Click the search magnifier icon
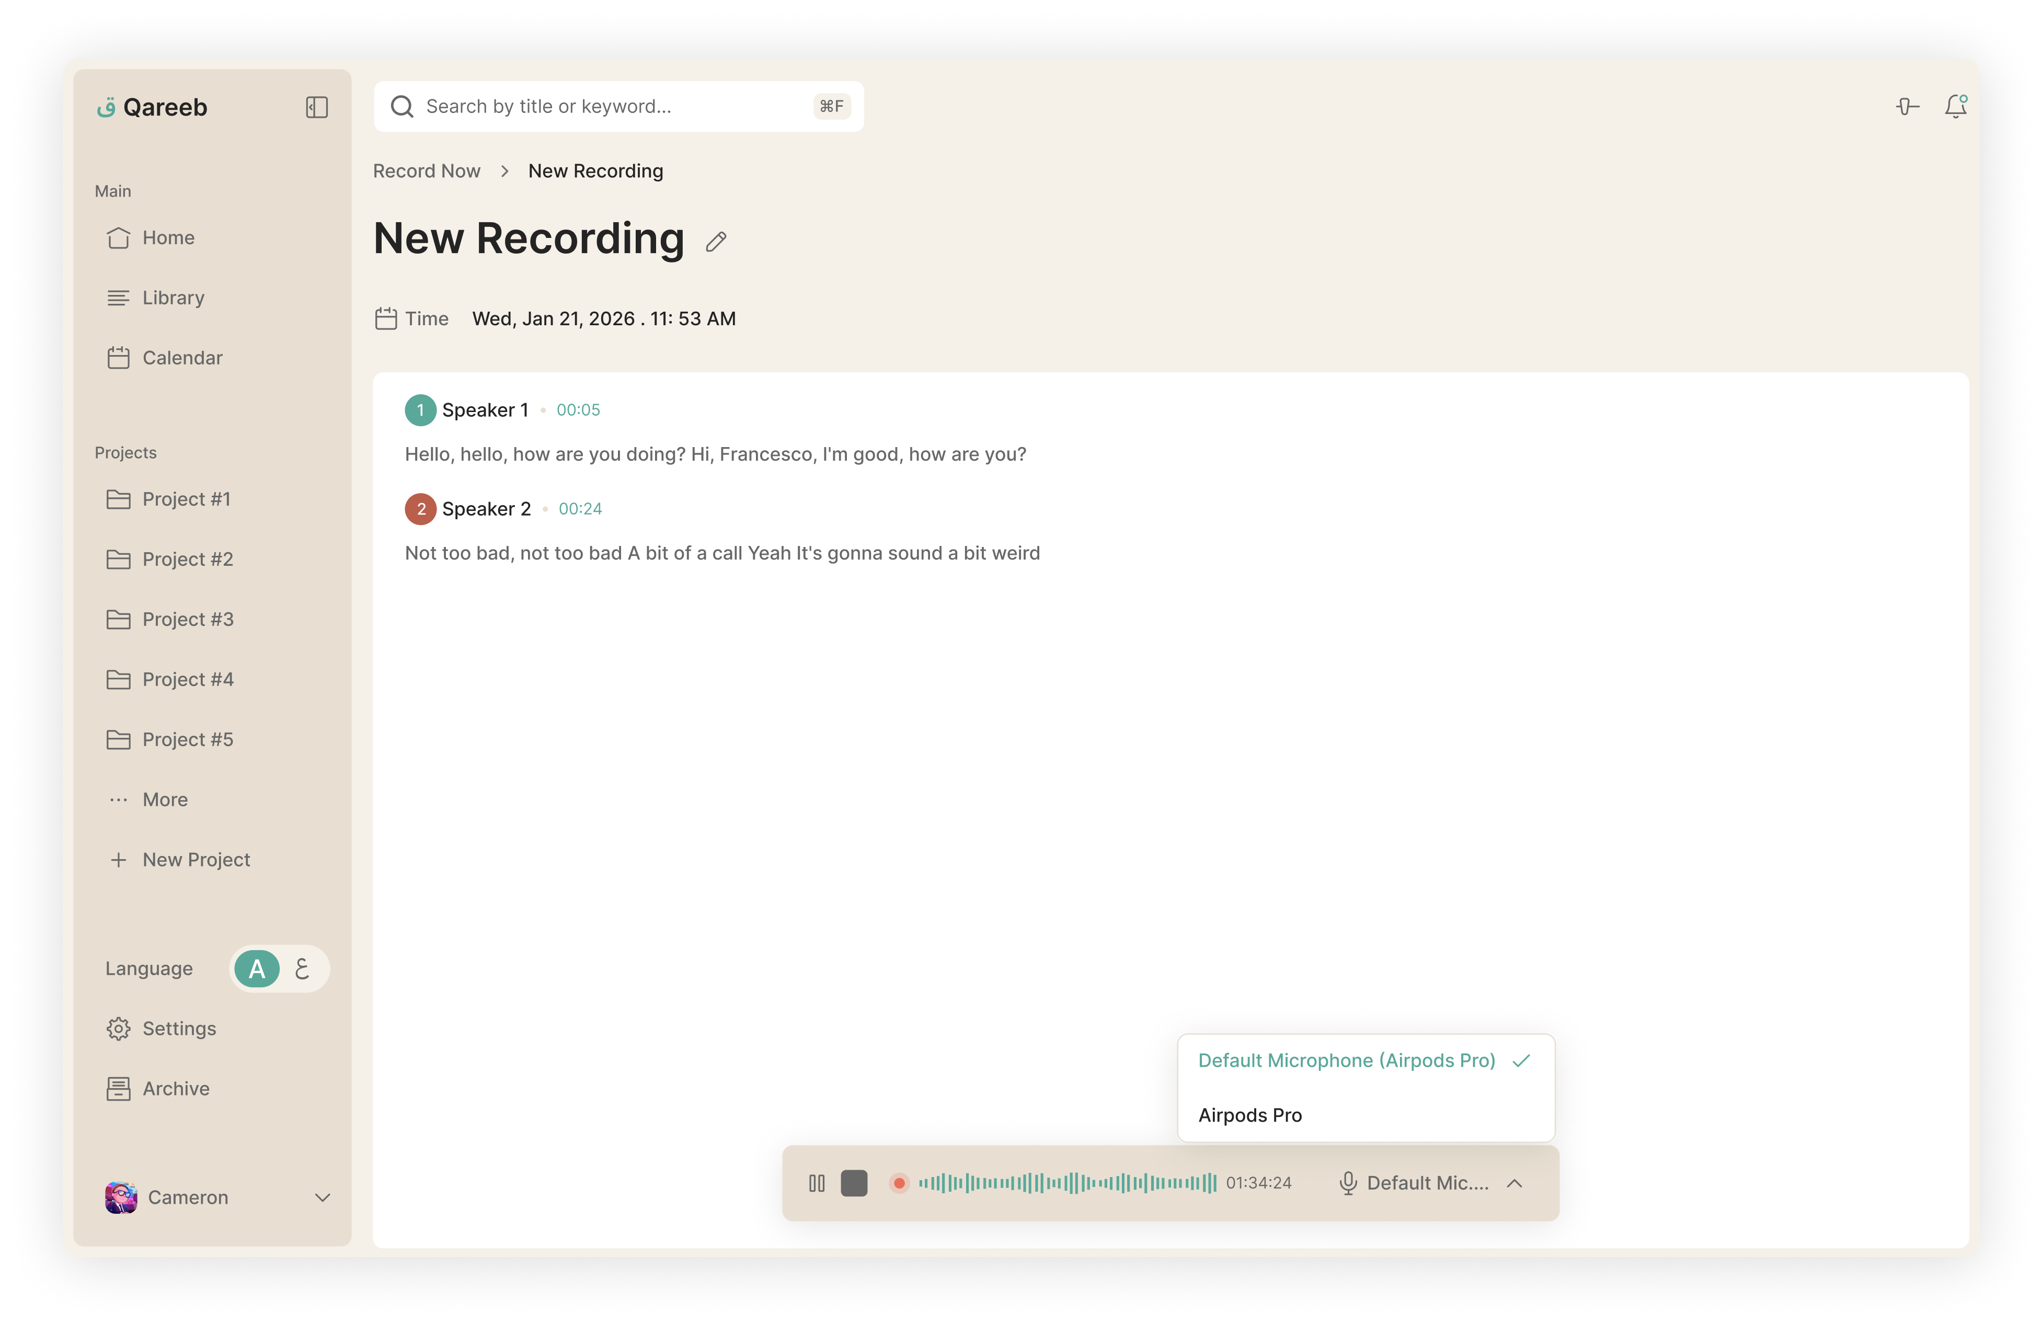The width and height of the screenshot is (2043, 1324). point(401,107)
